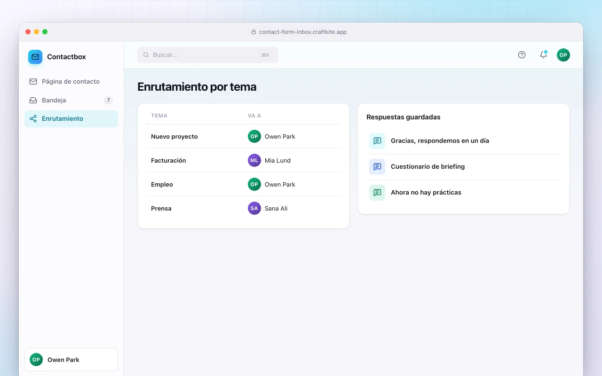
Task: Open saved reply Cuestionario de briefing
Action: [464, 167]
